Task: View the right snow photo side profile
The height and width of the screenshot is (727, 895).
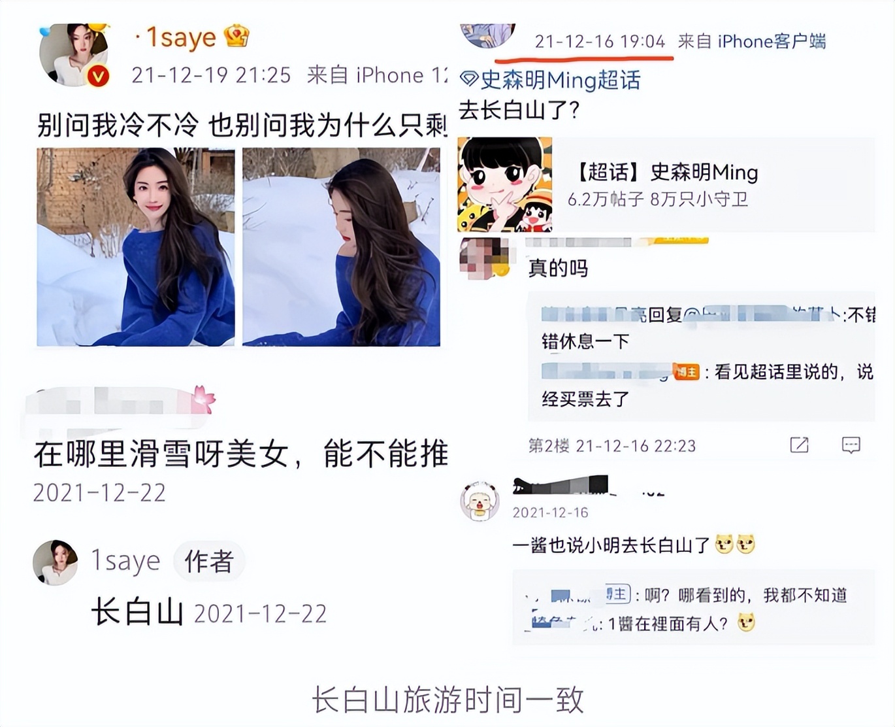Action: (x=341, y=247)
